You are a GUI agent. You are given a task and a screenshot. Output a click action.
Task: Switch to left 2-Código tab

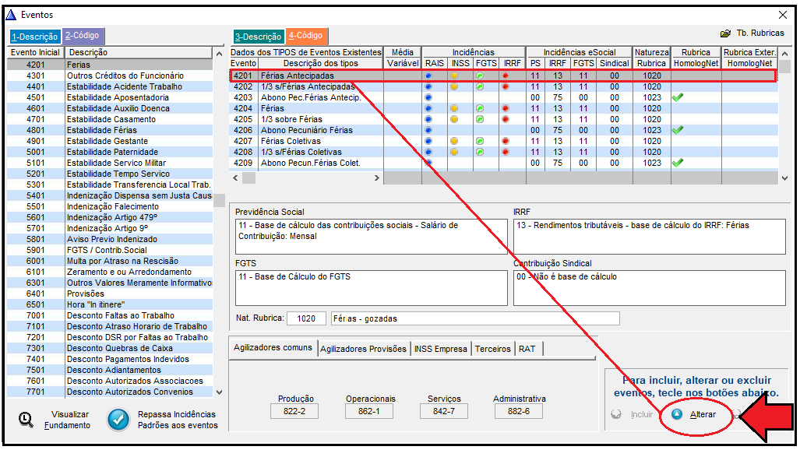83,36
